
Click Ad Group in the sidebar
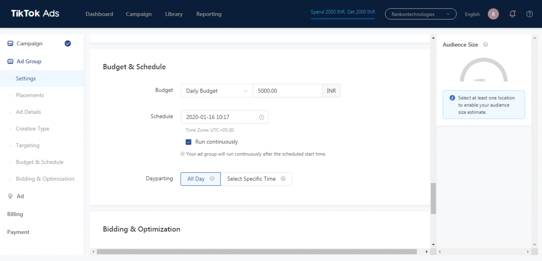click(x=29, y=61)
